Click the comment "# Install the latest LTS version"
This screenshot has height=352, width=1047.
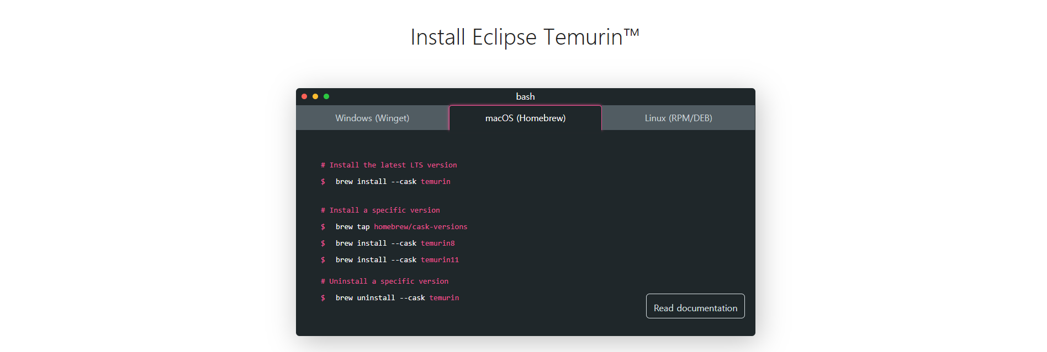click(389, 165)
